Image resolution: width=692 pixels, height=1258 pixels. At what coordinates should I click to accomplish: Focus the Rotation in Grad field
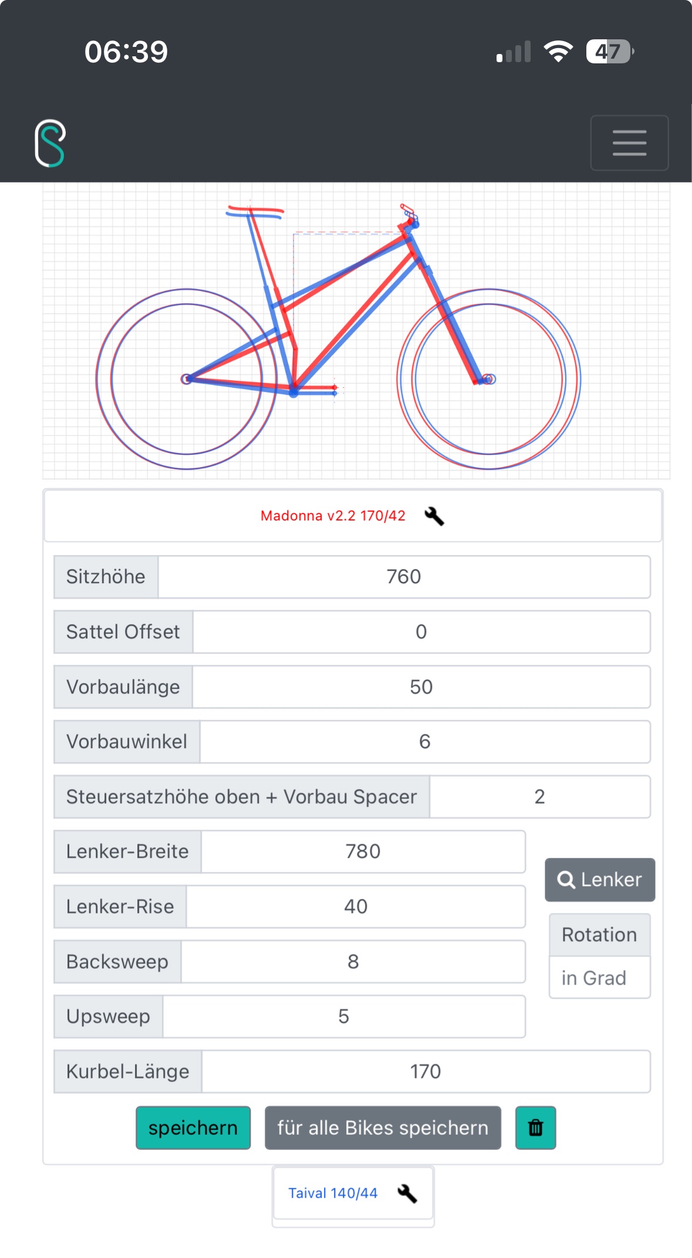[599, 978]
